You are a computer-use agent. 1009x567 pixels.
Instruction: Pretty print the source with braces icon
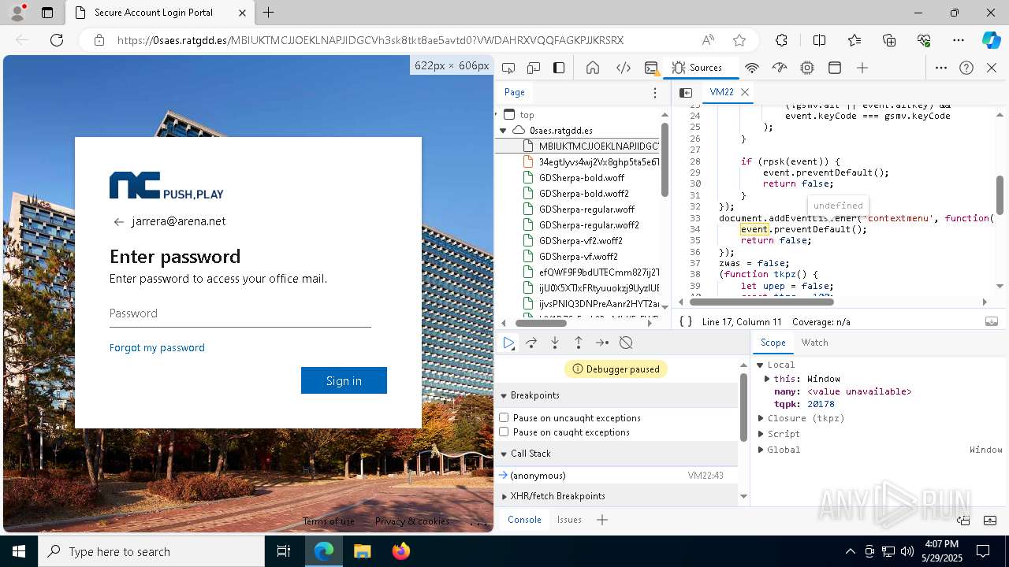(x=686, y=321)
